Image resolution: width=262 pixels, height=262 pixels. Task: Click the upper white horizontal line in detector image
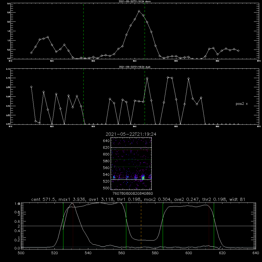point(131,148)
